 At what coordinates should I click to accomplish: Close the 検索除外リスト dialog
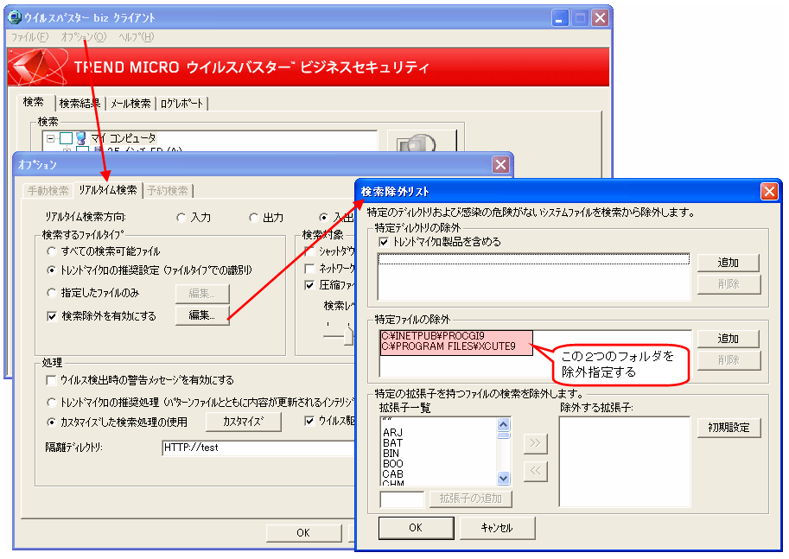pos(769,192)
